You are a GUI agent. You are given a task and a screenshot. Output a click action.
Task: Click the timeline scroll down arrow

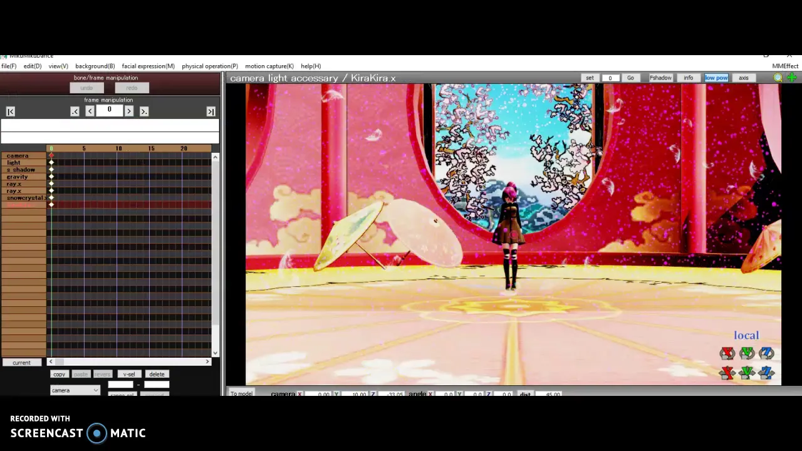(x=215, y=353)
